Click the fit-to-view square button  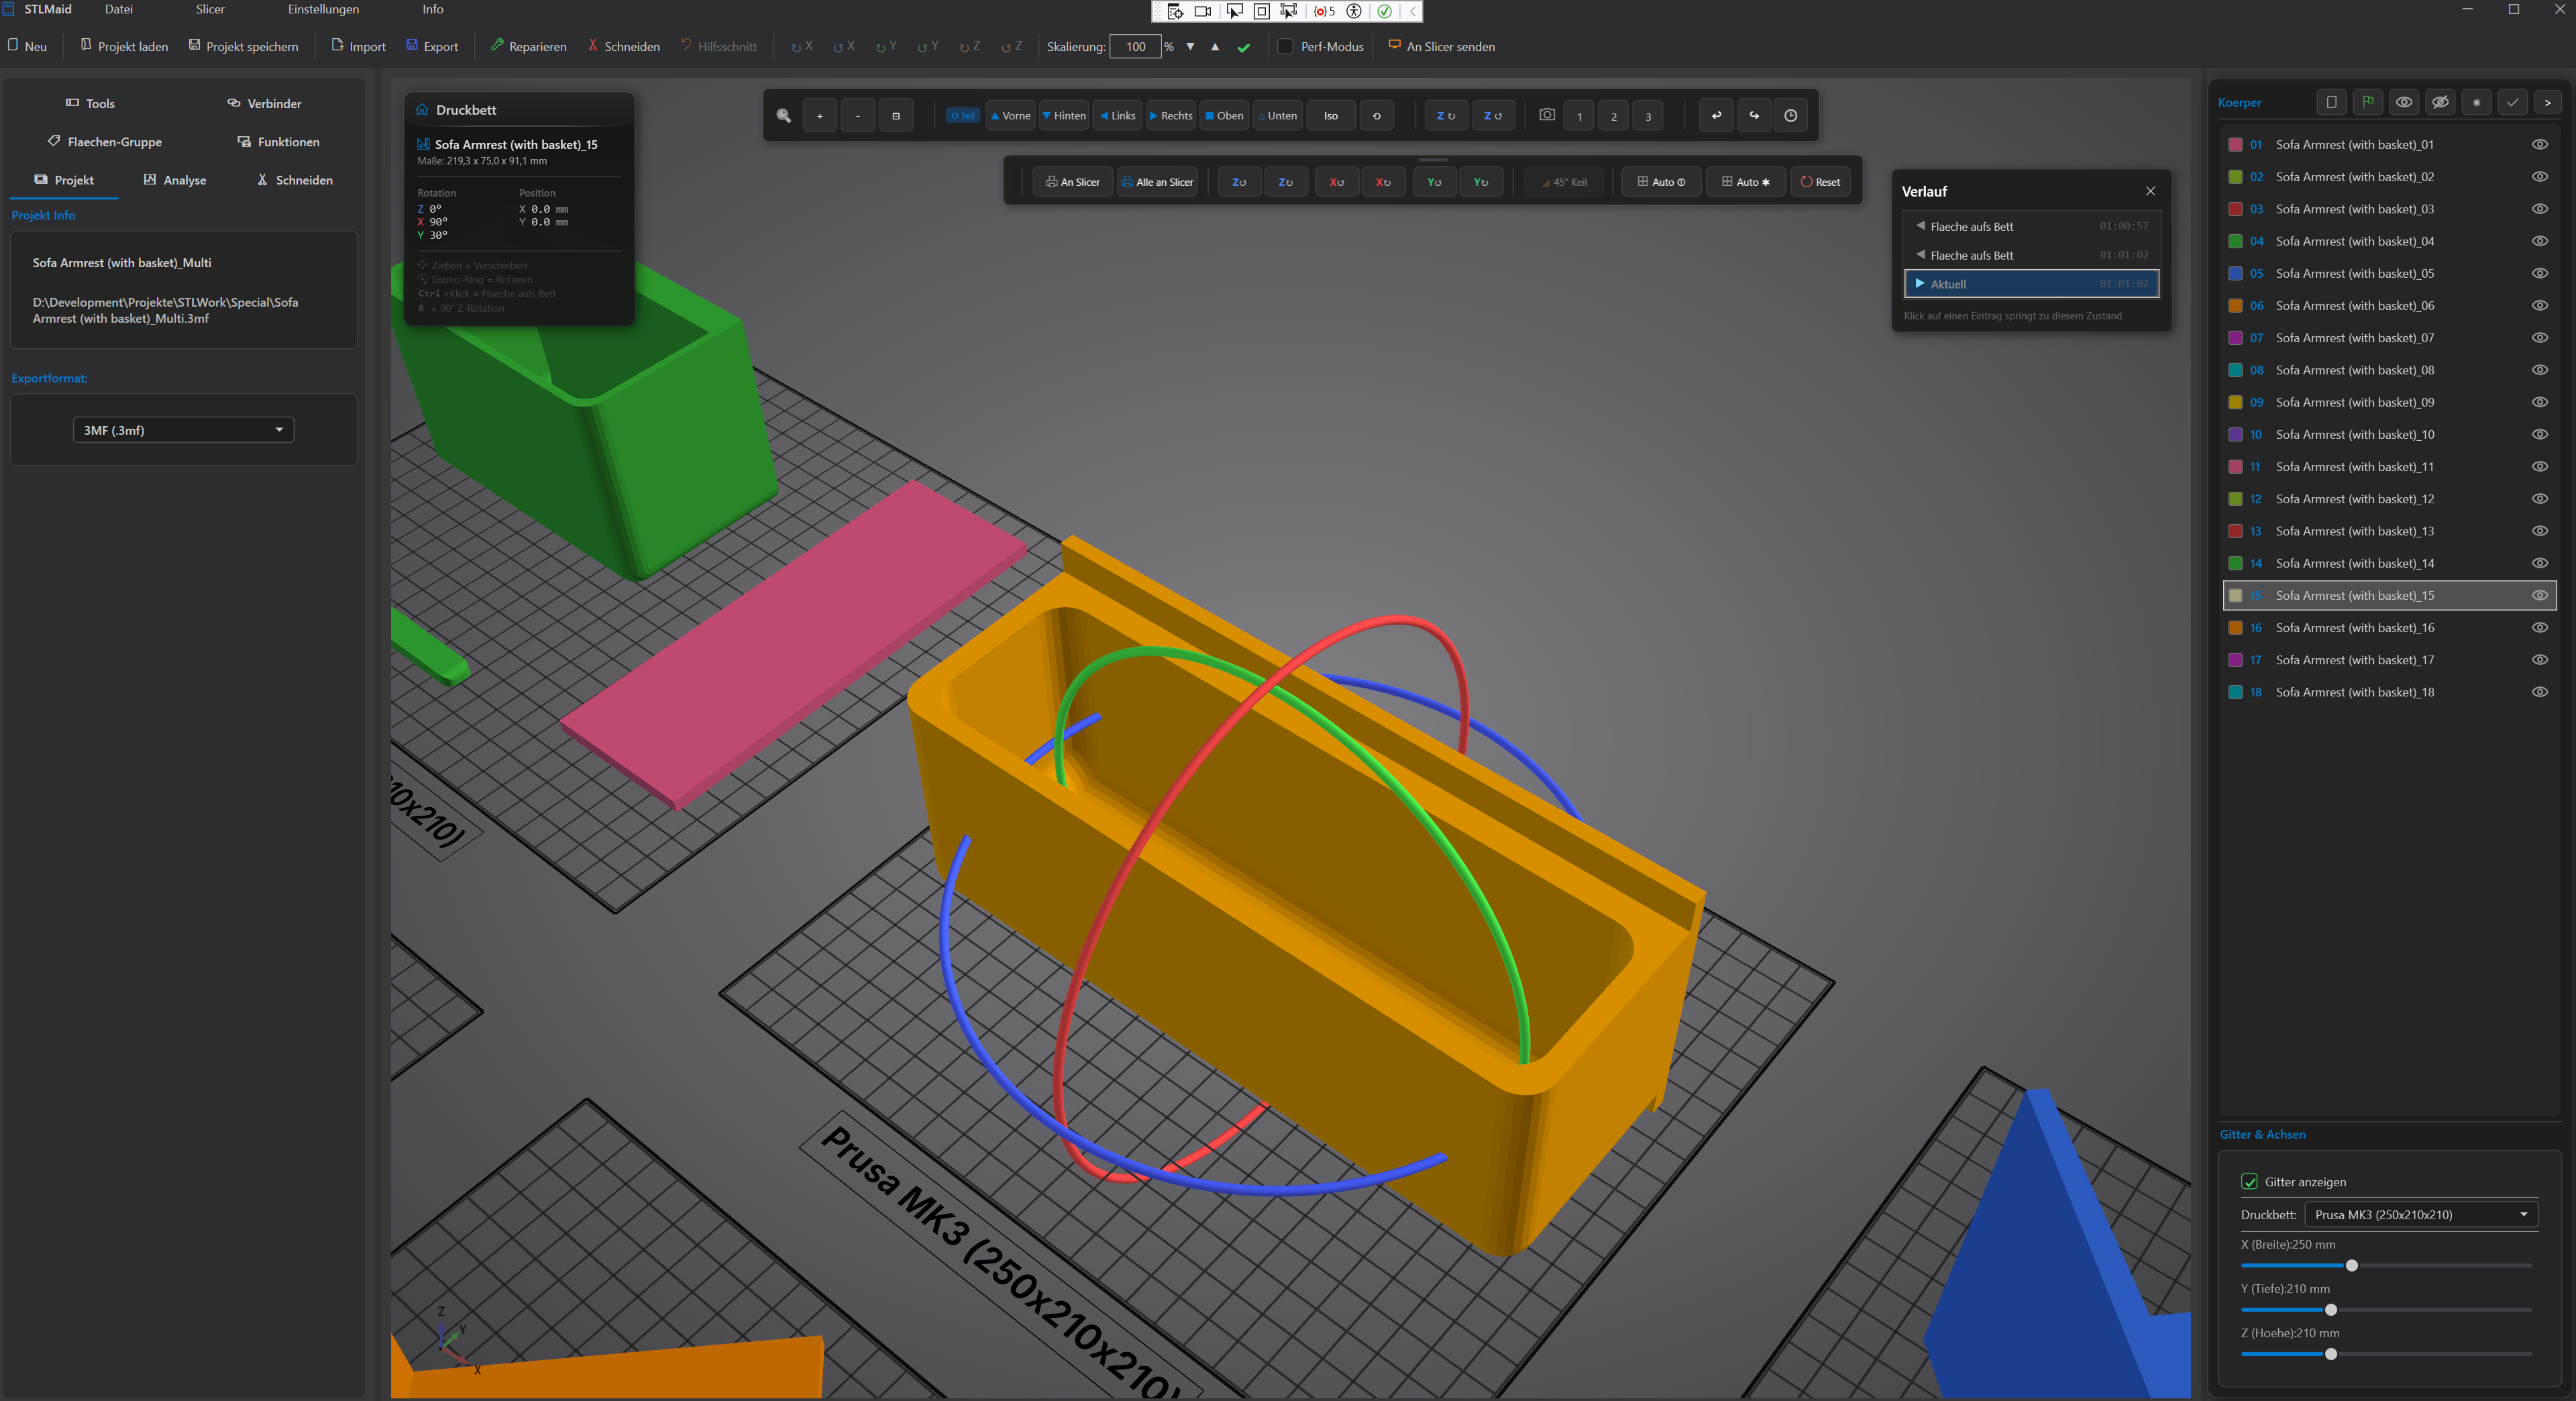(896, 116)
